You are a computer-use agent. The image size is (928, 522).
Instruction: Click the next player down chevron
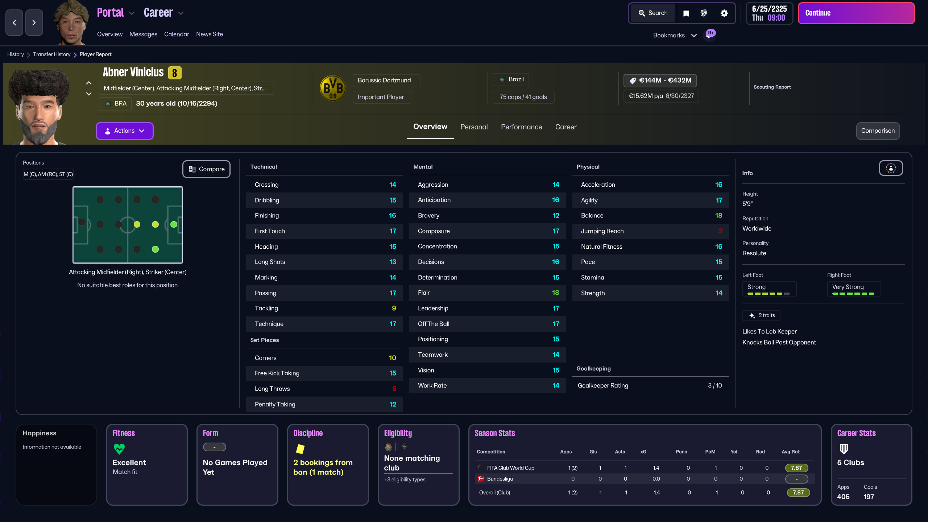tap(89, 94)
